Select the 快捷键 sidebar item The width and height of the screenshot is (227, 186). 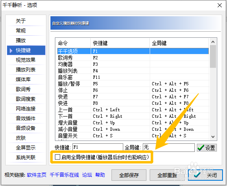[x=26, y=50]
